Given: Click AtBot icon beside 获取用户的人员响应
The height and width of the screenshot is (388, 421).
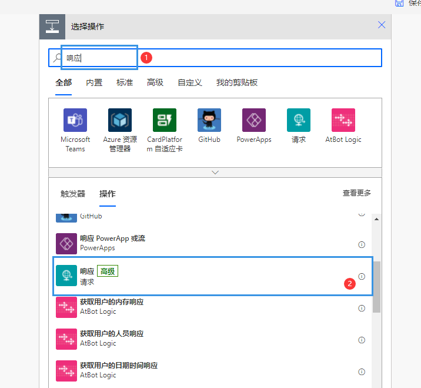Looking at the screenshot, I should [x=66, y=339].
